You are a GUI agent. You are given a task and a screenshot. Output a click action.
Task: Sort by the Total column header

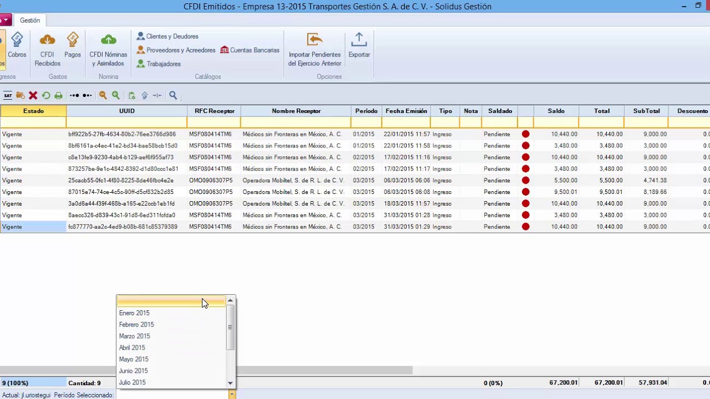pos(602,111)
